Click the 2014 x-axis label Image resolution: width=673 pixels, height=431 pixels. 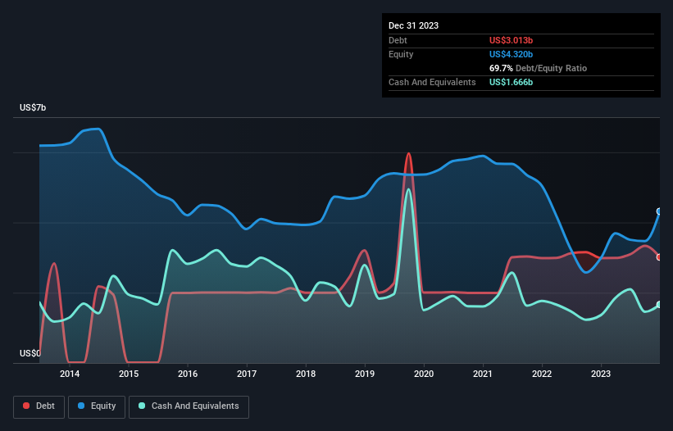tap(70, 374)
